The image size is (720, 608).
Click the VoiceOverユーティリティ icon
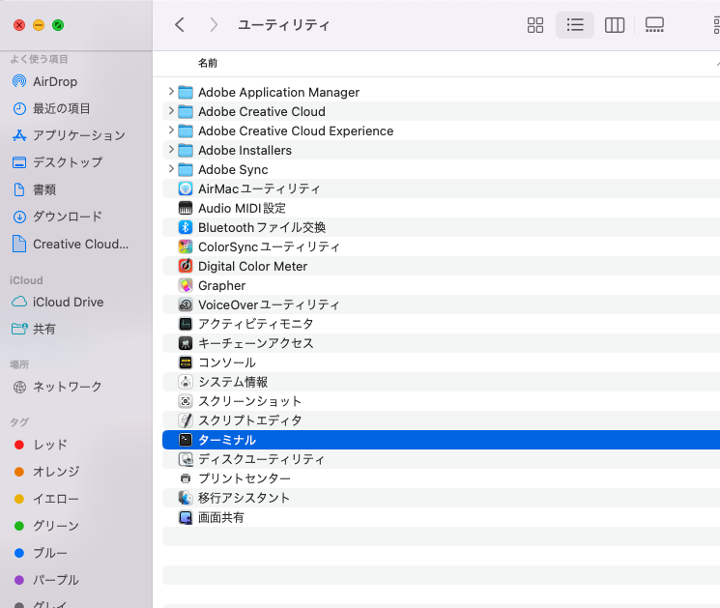click(186, 304)
